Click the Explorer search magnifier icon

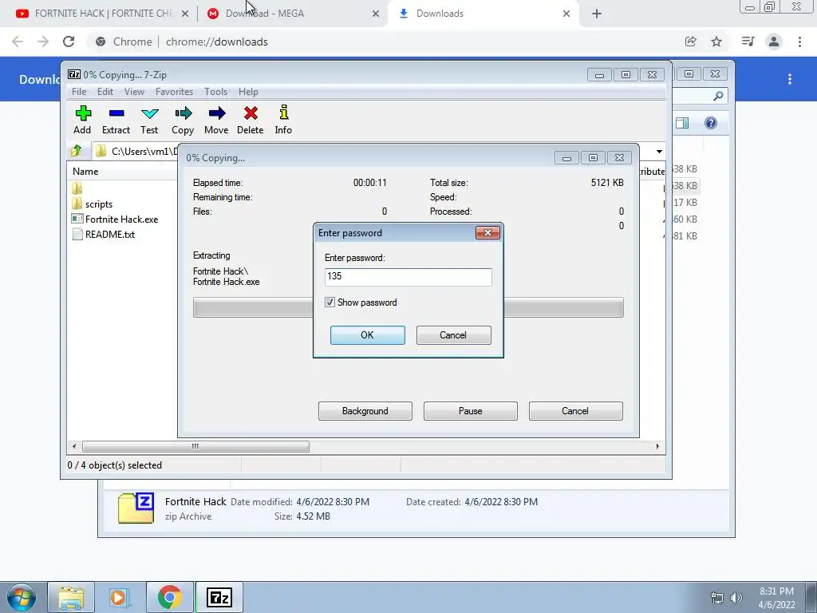click(719, 96)
